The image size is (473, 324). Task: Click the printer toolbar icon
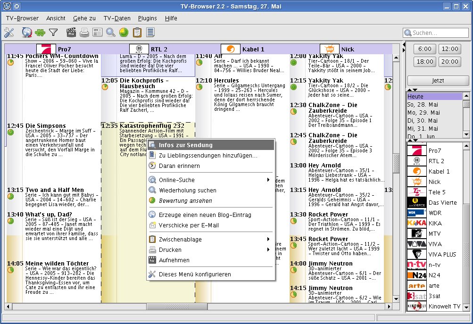tap(84, 32)
